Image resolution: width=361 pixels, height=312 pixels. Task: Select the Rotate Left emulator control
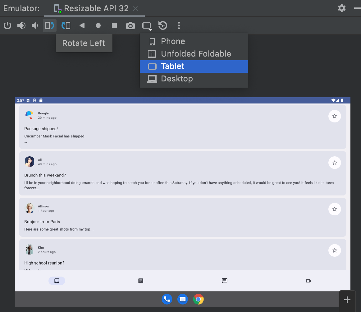pyautogui.click(x=49, y=25)
